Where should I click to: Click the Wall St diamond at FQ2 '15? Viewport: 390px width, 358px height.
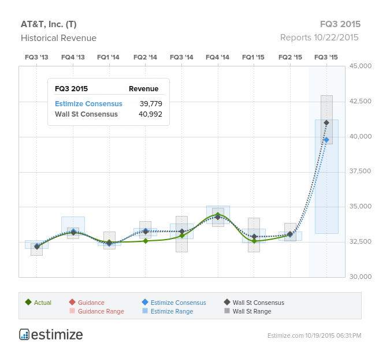(x=290, y=234)
